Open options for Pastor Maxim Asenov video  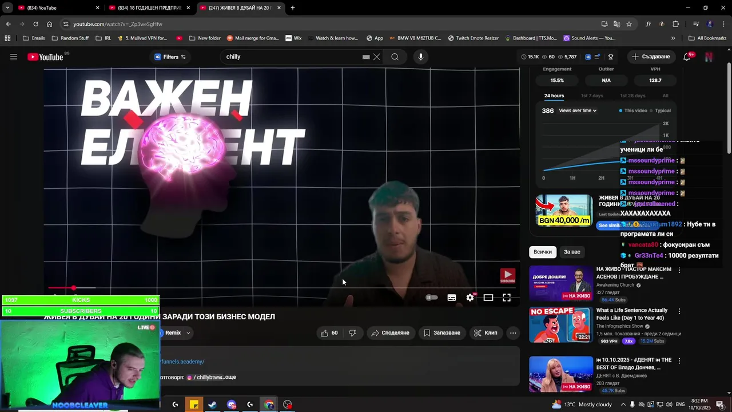coord(679,270)
